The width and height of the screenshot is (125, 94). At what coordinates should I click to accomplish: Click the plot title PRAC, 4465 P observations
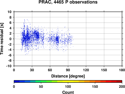tap(68, 2)
